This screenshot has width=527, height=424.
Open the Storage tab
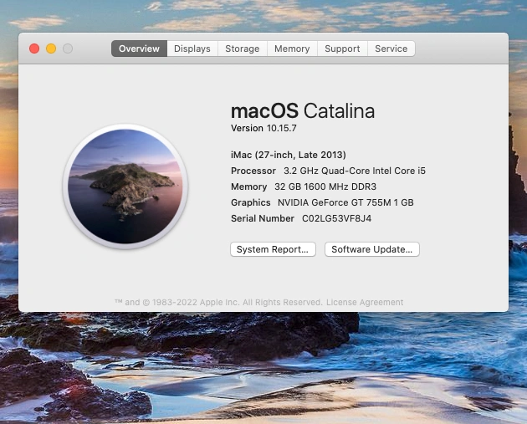pos(243,49)
